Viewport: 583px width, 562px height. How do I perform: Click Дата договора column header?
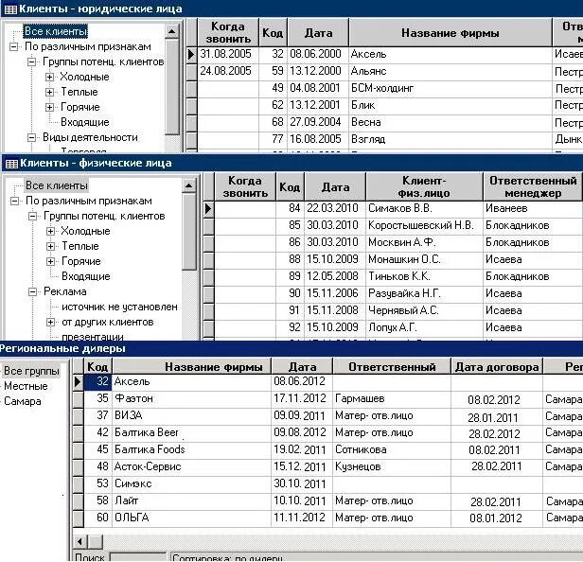(x=497, y=367)
